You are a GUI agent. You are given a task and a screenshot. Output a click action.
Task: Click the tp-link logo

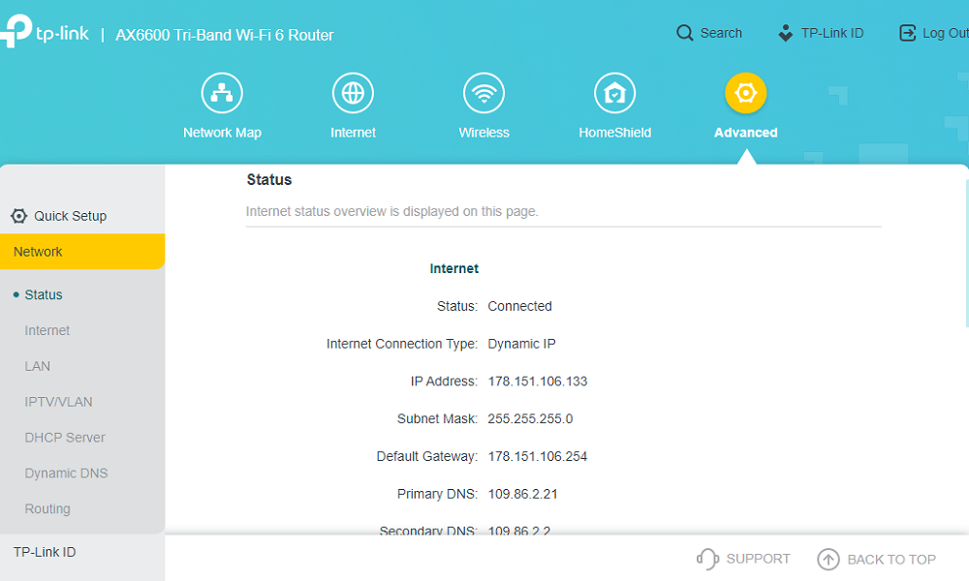tap(45, 31)
